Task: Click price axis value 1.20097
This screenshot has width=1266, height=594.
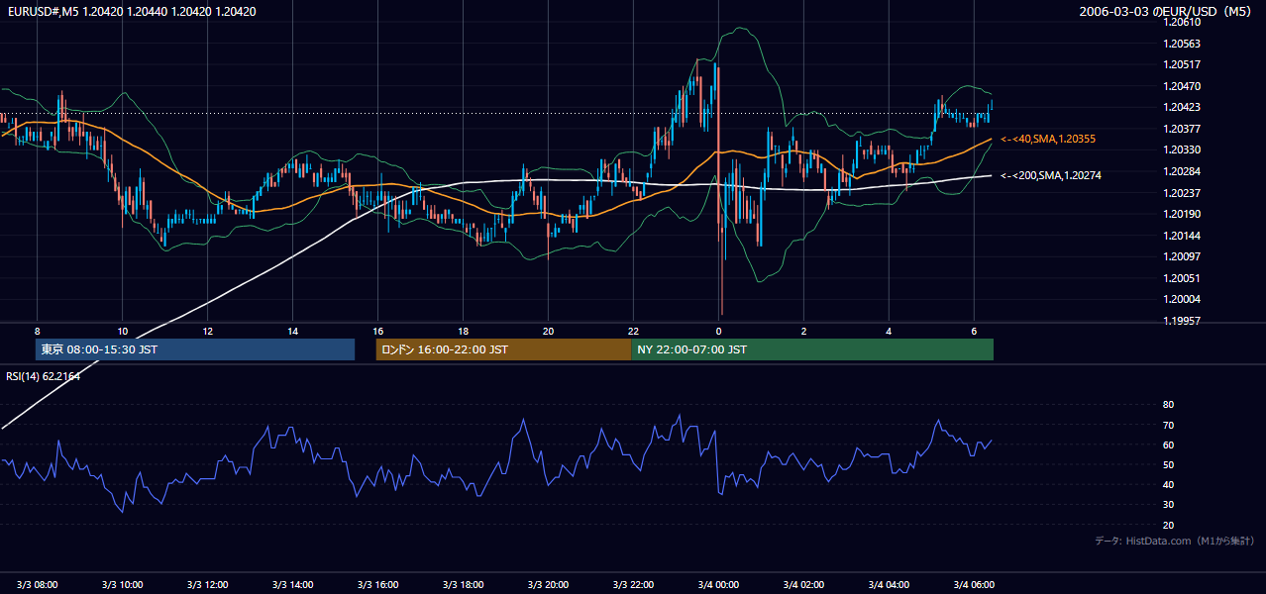Action: [x=1183, y=256]
